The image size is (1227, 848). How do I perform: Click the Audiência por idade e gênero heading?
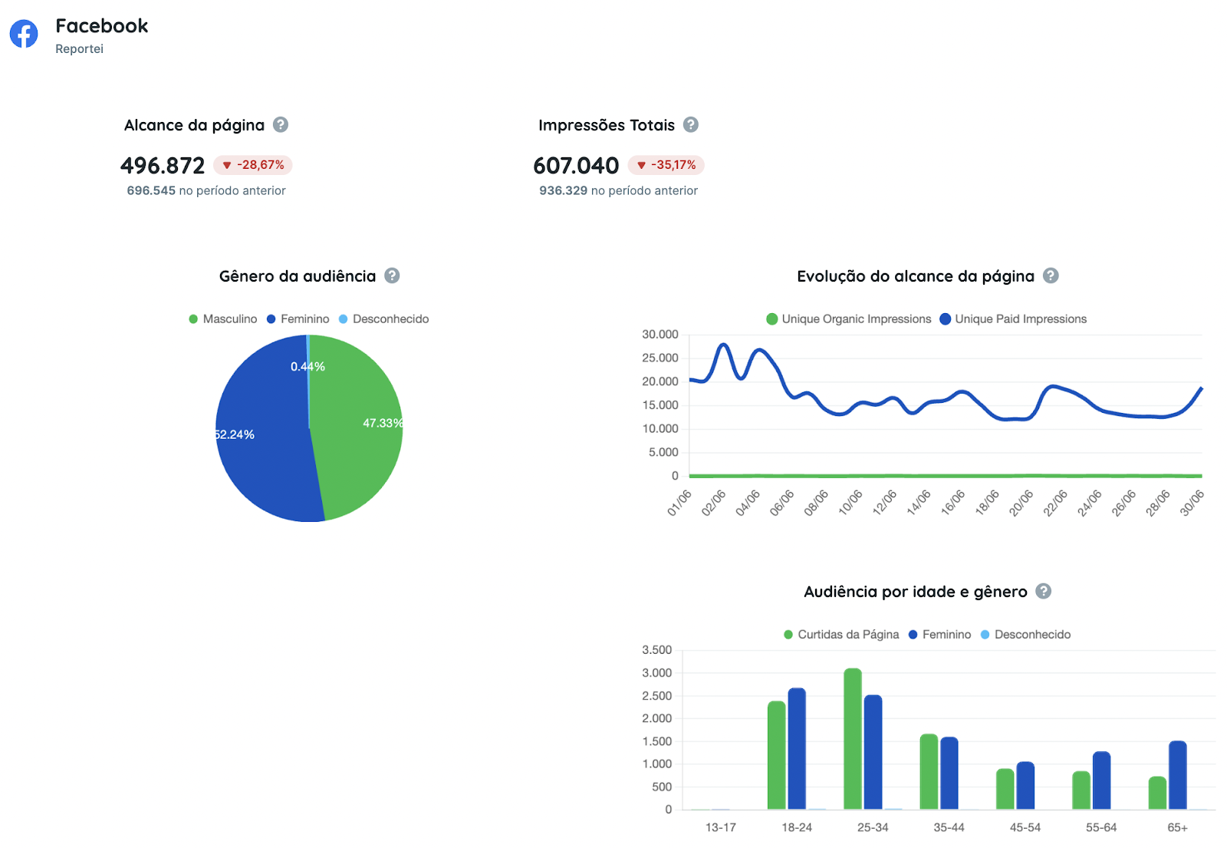click(916, 592)
